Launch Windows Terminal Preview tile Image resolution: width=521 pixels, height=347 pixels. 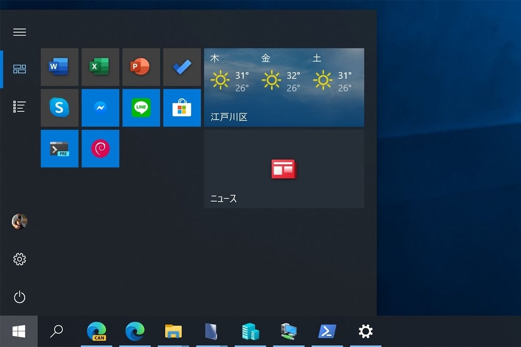tap(59, 148)
